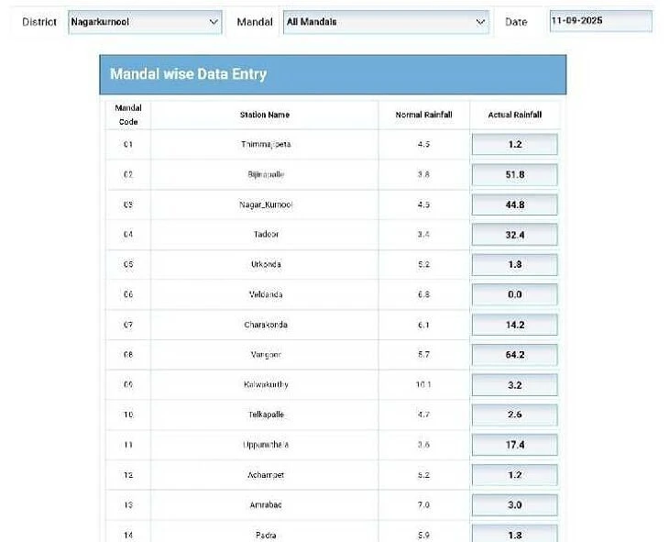Select Bijinapalle actual rainfall field 51.8
Screen dimensions: 669x542
click(x=514, y=174)
